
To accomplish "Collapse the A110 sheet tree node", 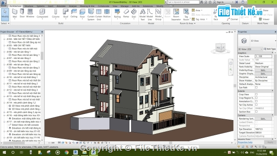I will coord(4,77).
